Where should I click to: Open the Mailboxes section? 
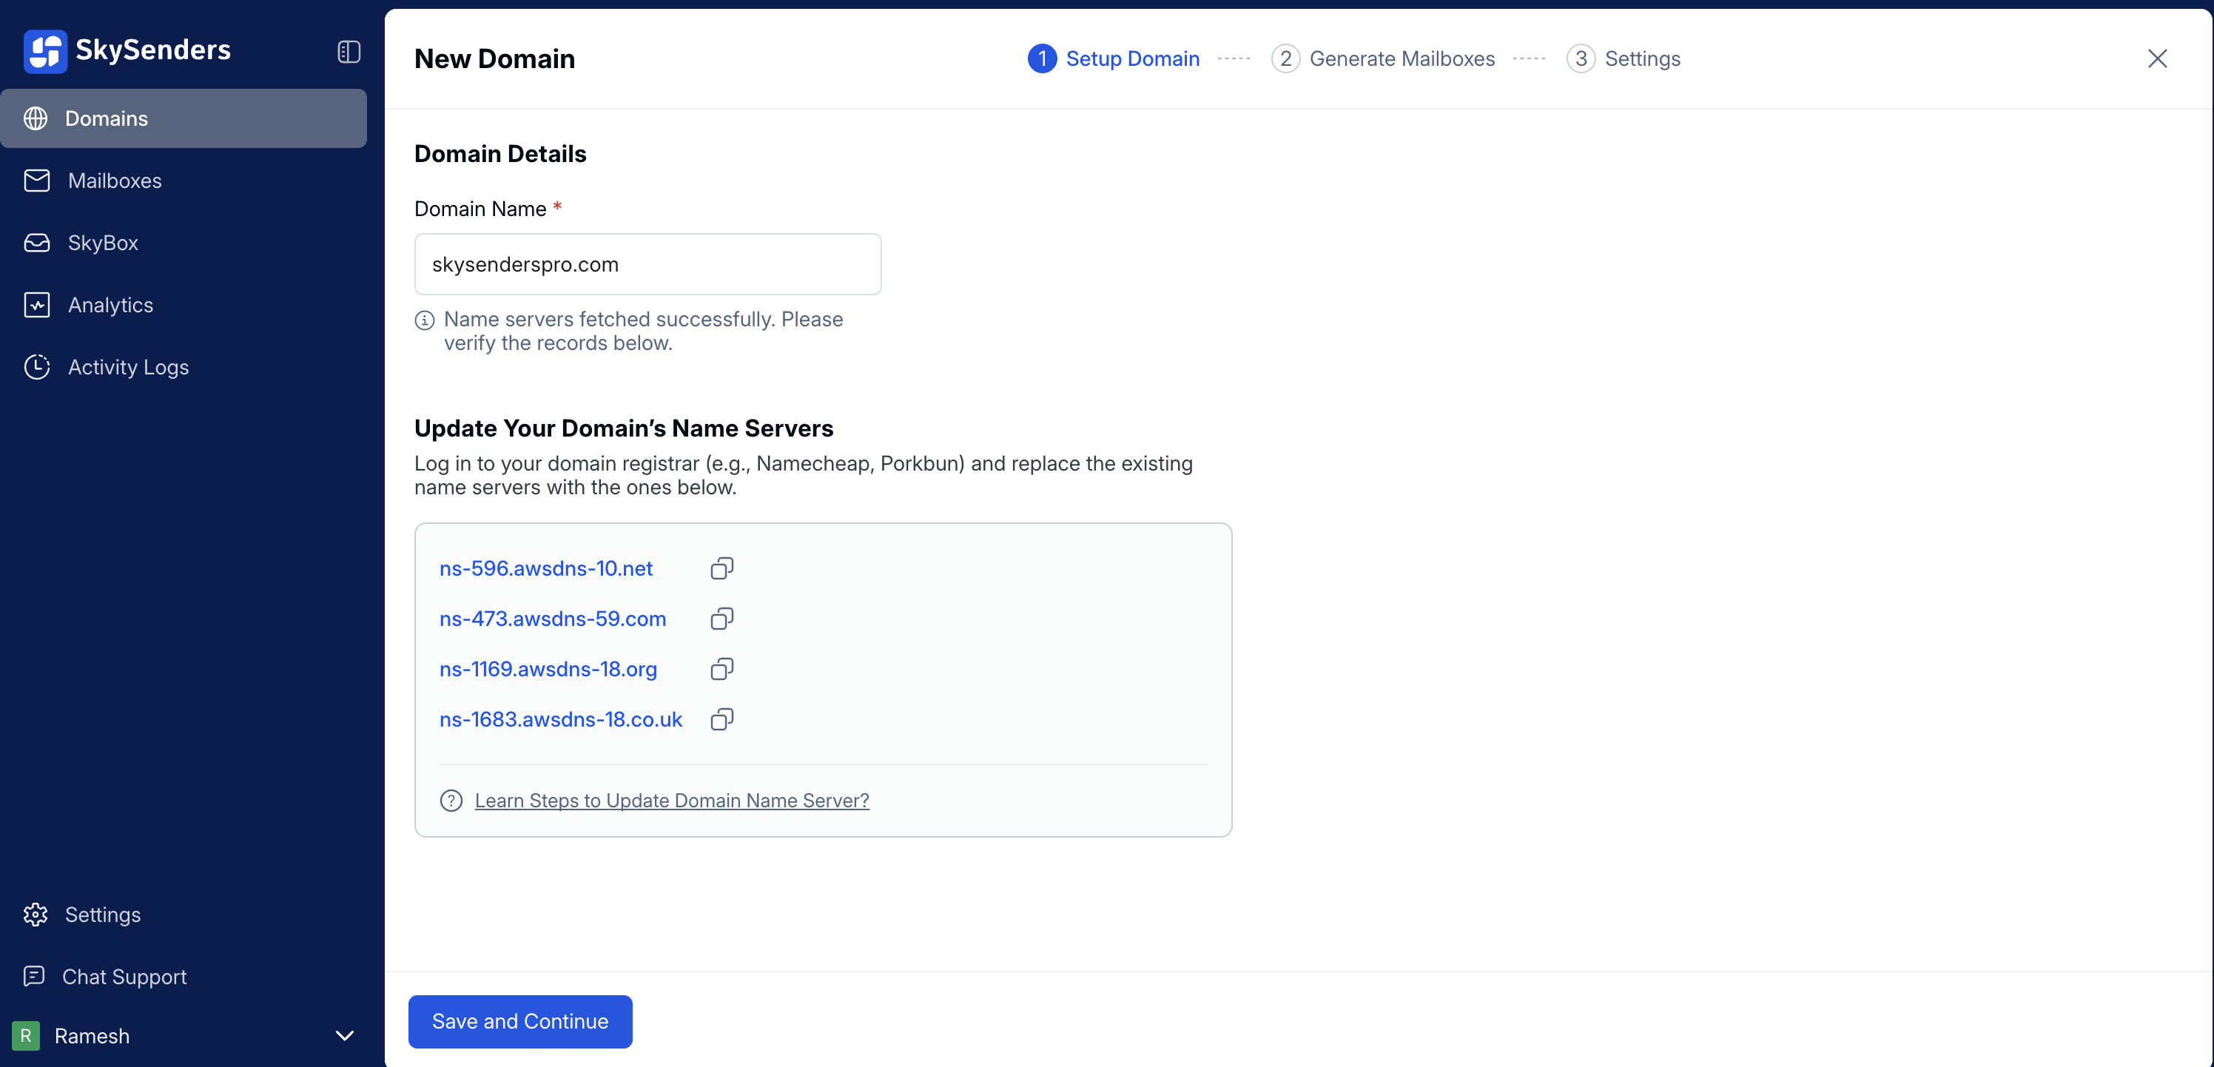tap(114, 181)
